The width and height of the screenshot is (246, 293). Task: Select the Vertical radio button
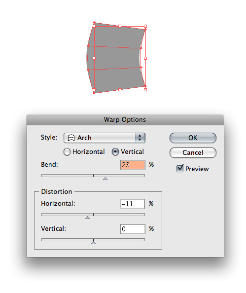point(115,152)
